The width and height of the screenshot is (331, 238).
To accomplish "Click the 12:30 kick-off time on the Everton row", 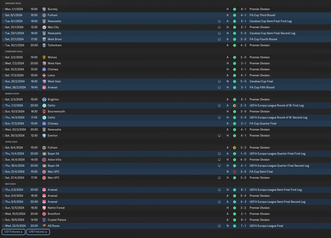I will (x=34, y=136).
